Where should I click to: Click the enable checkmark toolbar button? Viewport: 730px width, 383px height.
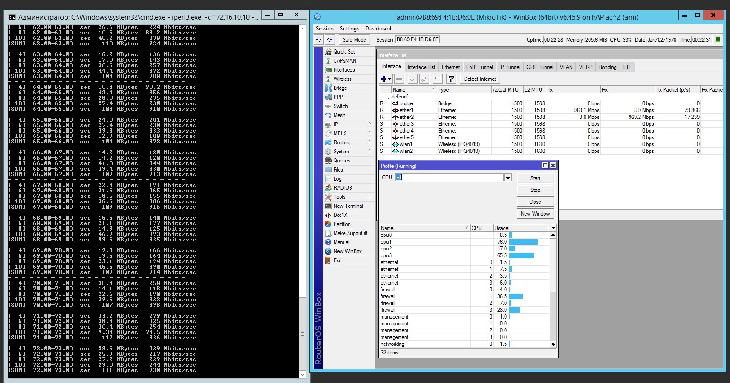click(412, 79)
